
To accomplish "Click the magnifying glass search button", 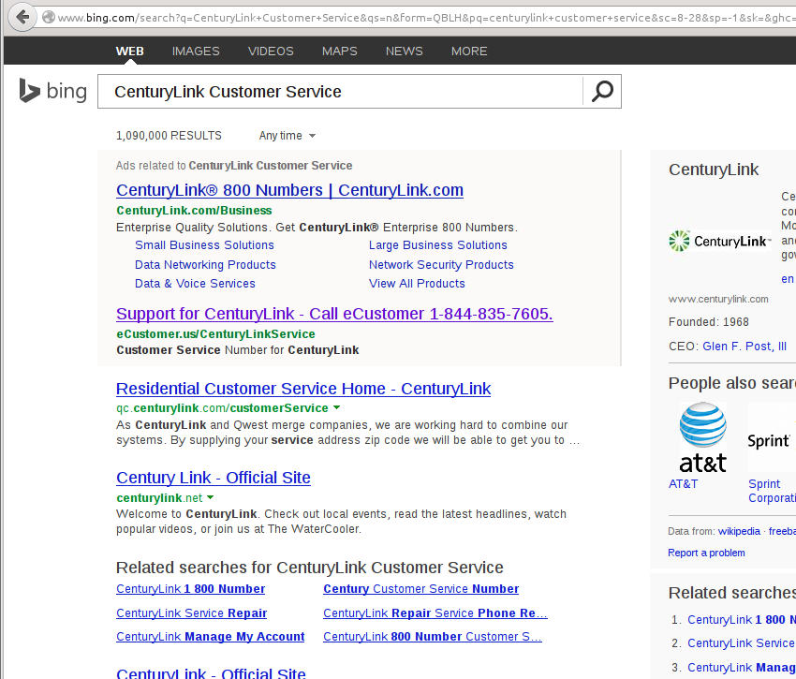I will point(602,92).
